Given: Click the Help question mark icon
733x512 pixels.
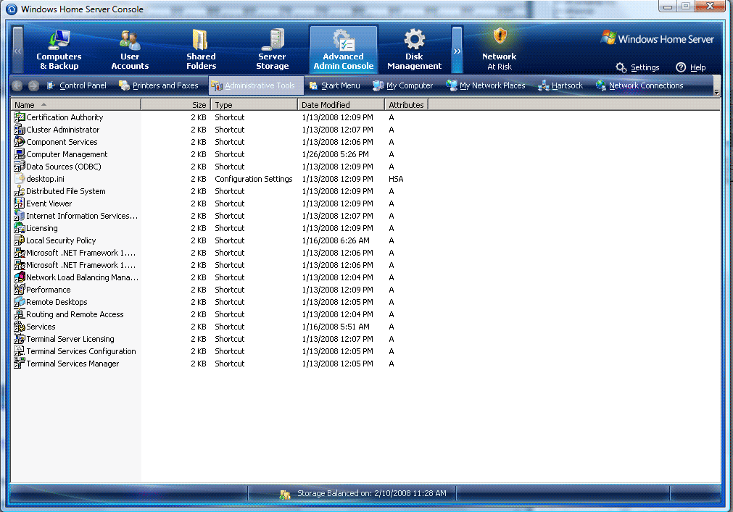Looking at the screenshot, I should [x=681, y=67].
